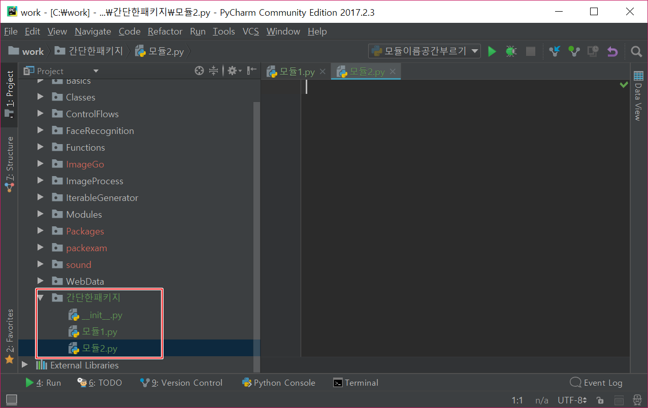Open the Event Log
This screenshot has width=648, height=408.
[596, 383]
